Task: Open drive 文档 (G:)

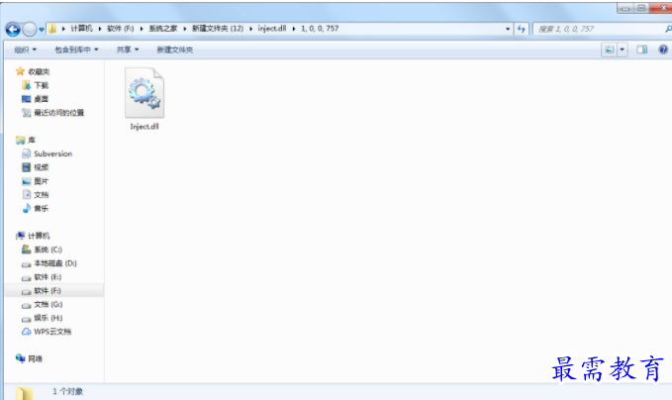Action: 48,304
